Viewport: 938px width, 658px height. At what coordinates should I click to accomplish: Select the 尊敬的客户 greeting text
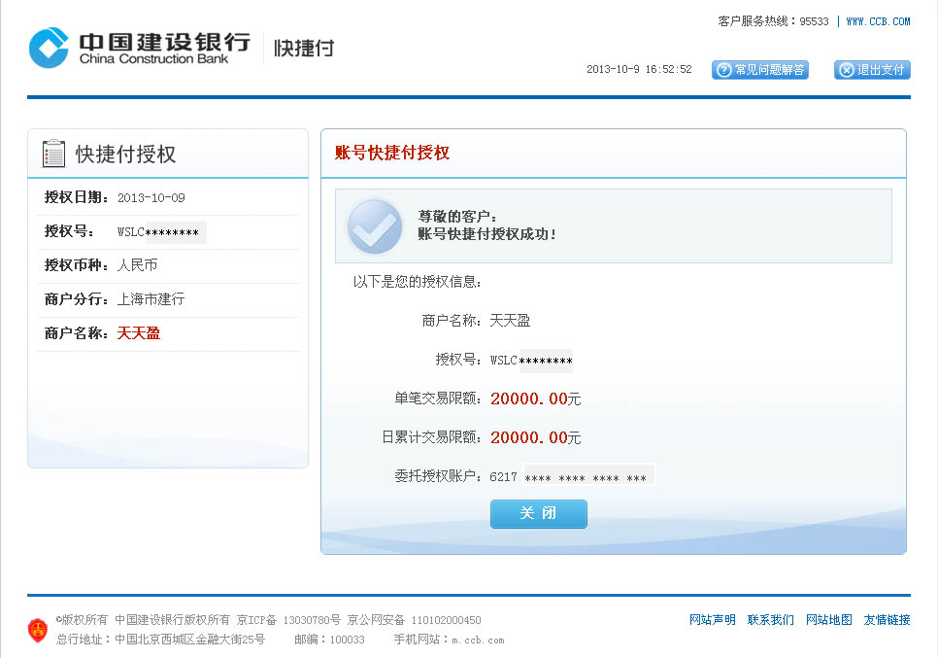457,216
